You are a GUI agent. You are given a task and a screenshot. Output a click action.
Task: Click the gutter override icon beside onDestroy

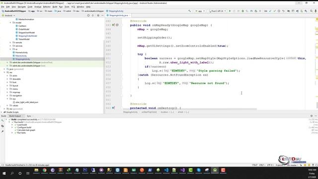tap(113, 108)
